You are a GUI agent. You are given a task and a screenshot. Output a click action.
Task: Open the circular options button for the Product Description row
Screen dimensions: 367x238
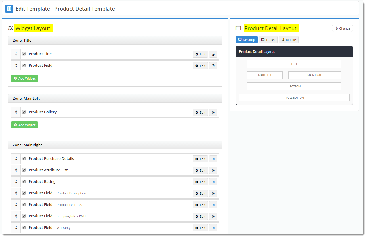213,193
